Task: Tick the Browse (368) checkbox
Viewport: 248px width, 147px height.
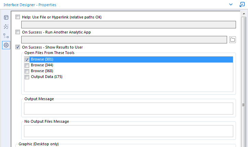Action: pos(27,71)
